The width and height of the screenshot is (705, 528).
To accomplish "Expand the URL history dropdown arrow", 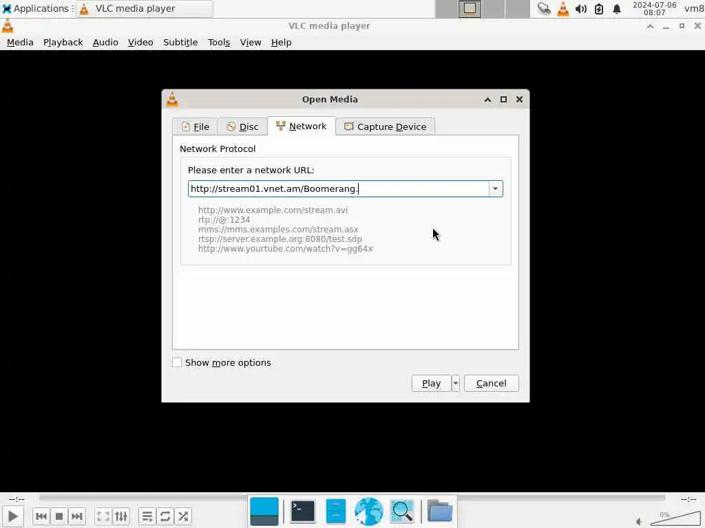I will (x=496, y=188).
